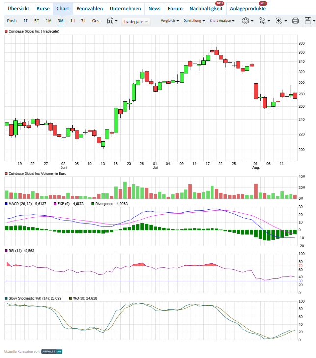This screenshot has height=358, width=316.
Task: Click the blue 30 RSI threshold label
Action: (300, 281)
